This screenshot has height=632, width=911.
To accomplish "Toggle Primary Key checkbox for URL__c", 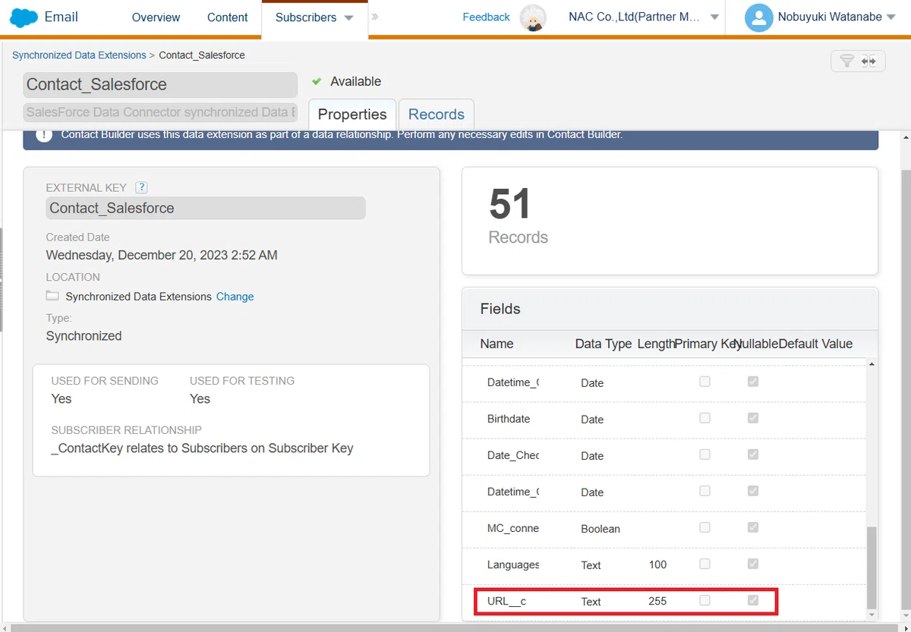I will pos(705,600).
